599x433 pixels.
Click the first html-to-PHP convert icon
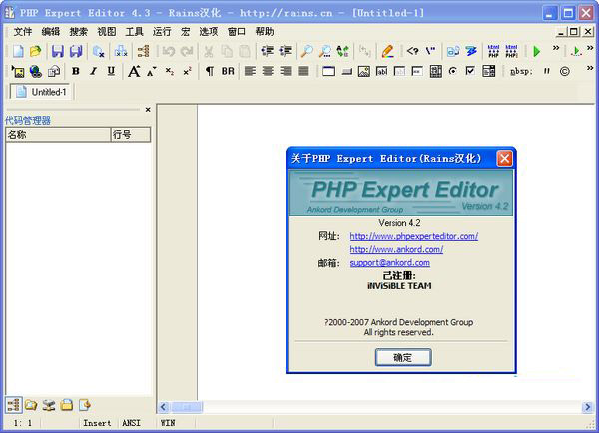click(493, 51)
